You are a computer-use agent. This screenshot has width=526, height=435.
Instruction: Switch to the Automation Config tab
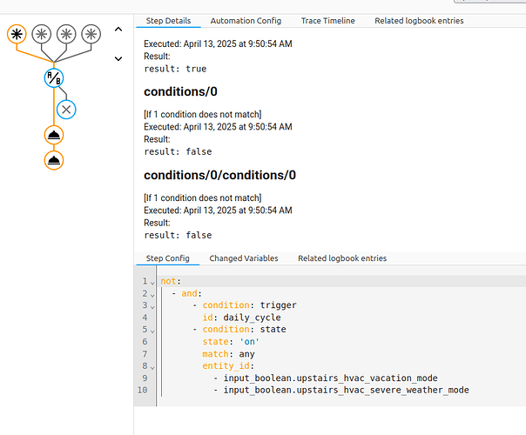246,20
